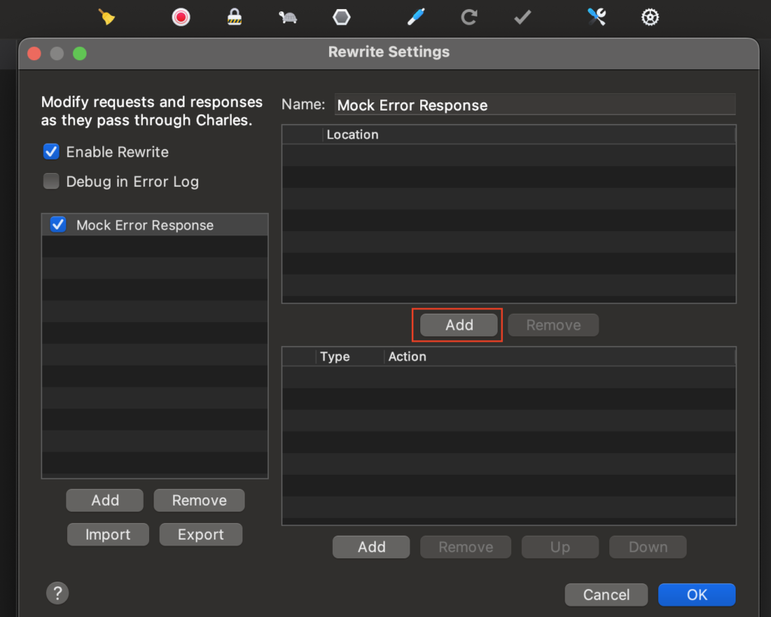Enable Debug in Error Log checkbox
The width and height of the screenshot is (771, 617).
click(51, 181)
